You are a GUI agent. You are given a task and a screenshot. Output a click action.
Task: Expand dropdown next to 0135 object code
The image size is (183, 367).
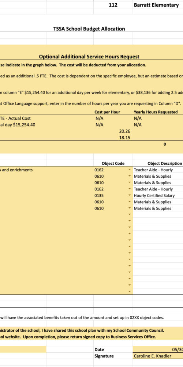tap(129, 196)
